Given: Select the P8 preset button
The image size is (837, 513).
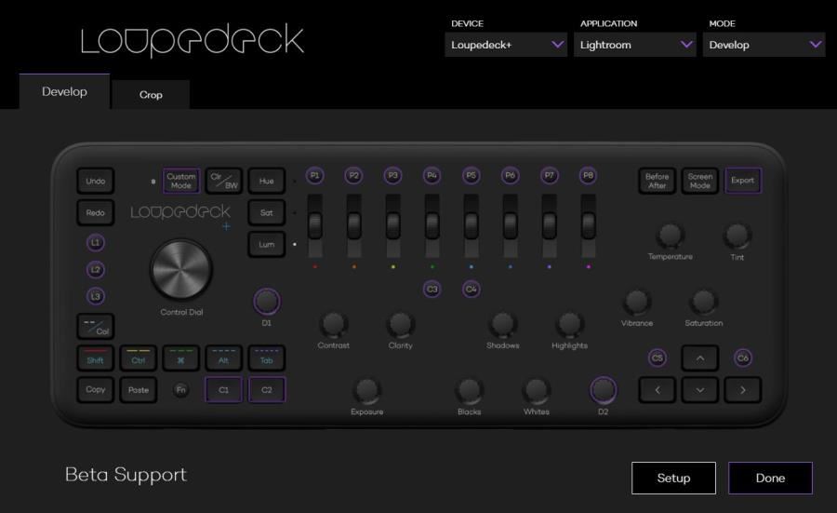Looking at the screenshot, I should tap(588, 176).
